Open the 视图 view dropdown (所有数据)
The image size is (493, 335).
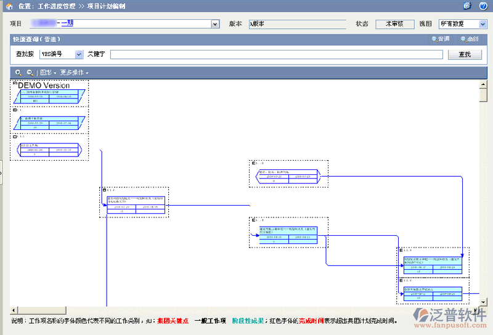(483, 24)
